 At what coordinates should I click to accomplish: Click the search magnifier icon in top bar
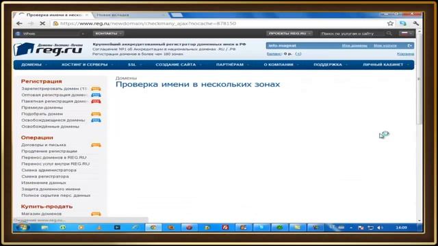(x=389, y=33)
